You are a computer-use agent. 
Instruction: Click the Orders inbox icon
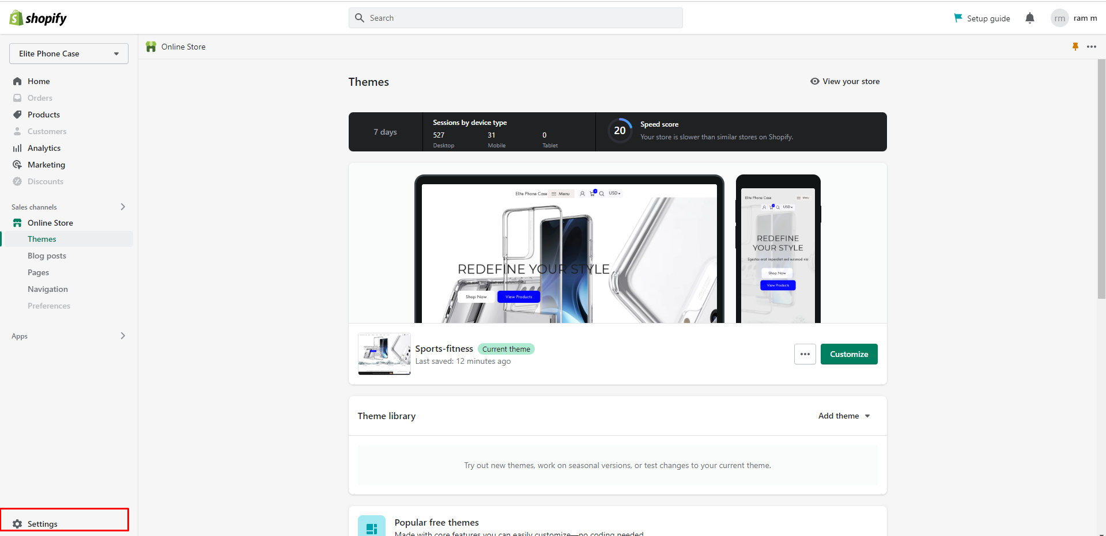[x=17, y=98]
